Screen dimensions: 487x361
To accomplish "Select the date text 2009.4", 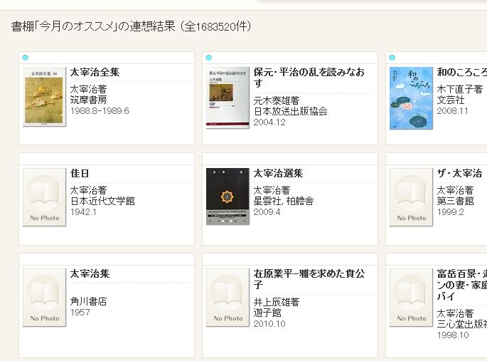I will [267, 212].
